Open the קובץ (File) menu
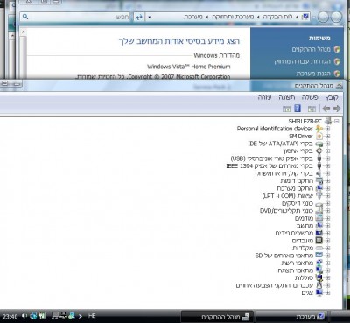The width and height of the screenshot is (350, 323). 332,97
